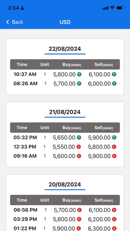Click red down arrow beside Sell 5,900.00 at 09:16 AM
The image size is (130, 231).
tap(114, 156)
